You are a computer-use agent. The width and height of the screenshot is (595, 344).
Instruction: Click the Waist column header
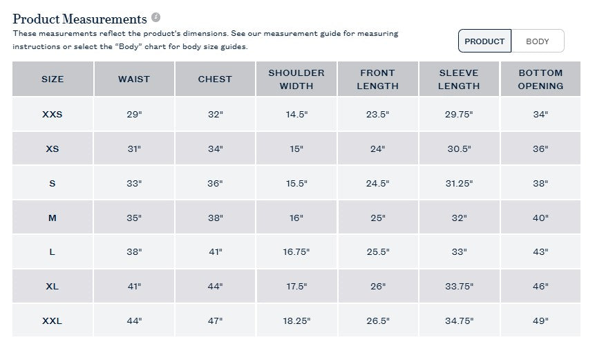[134, 79]
